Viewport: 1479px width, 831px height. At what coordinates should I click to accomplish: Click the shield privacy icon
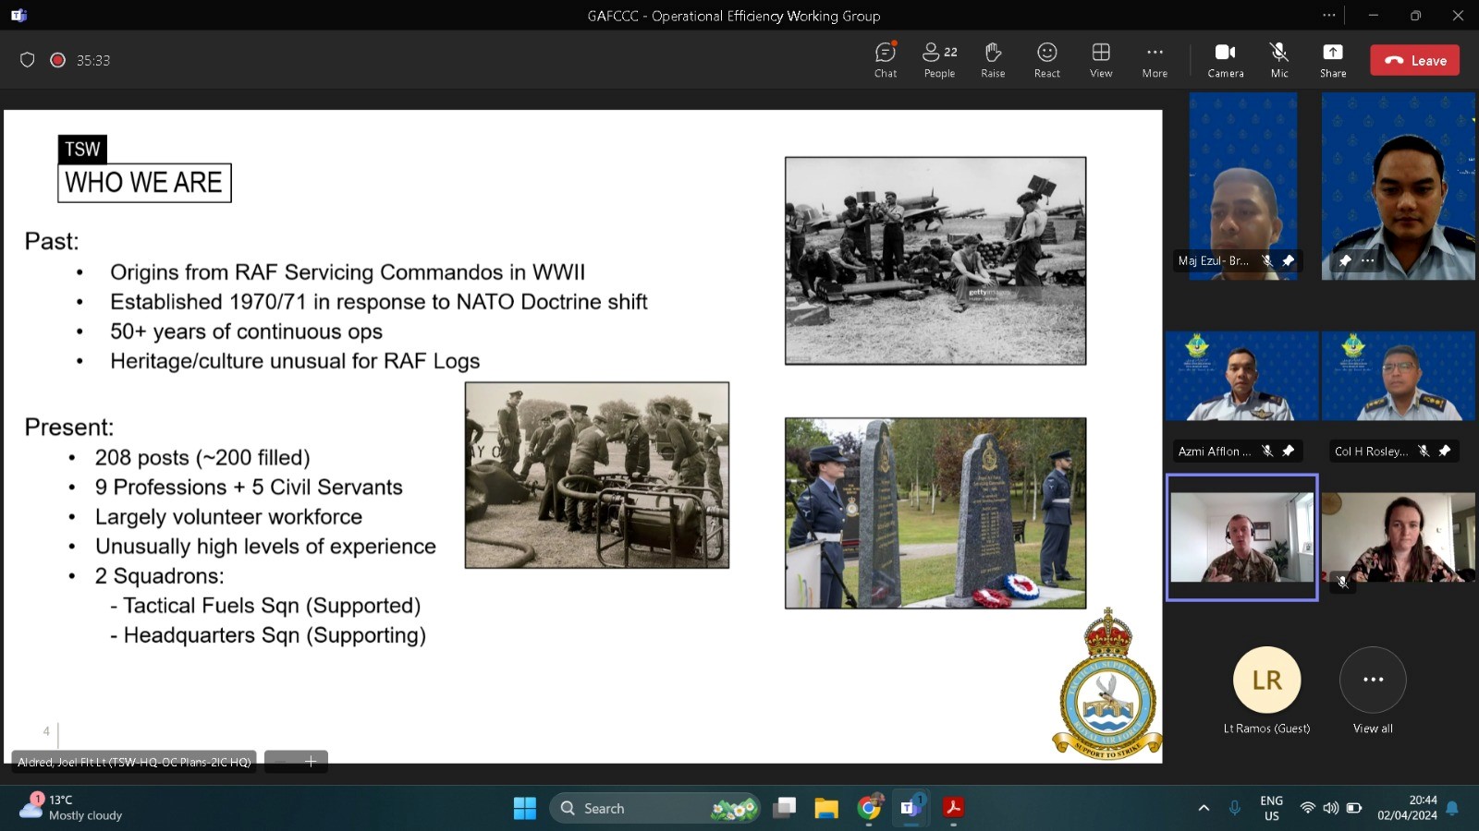(x=28, y=60)
